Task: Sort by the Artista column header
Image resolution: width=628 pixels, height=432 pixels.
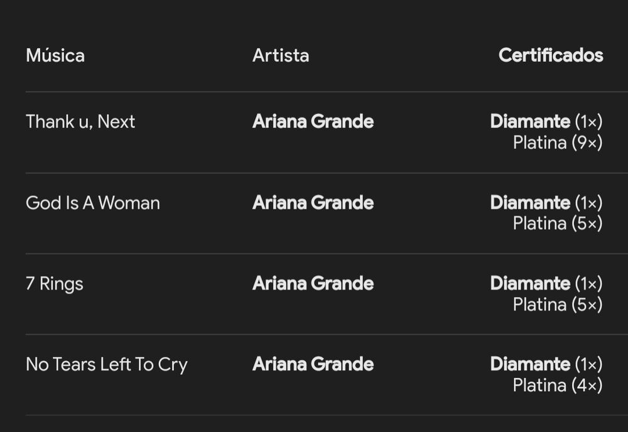Action: pyautogui.click(x=281, y=55)
